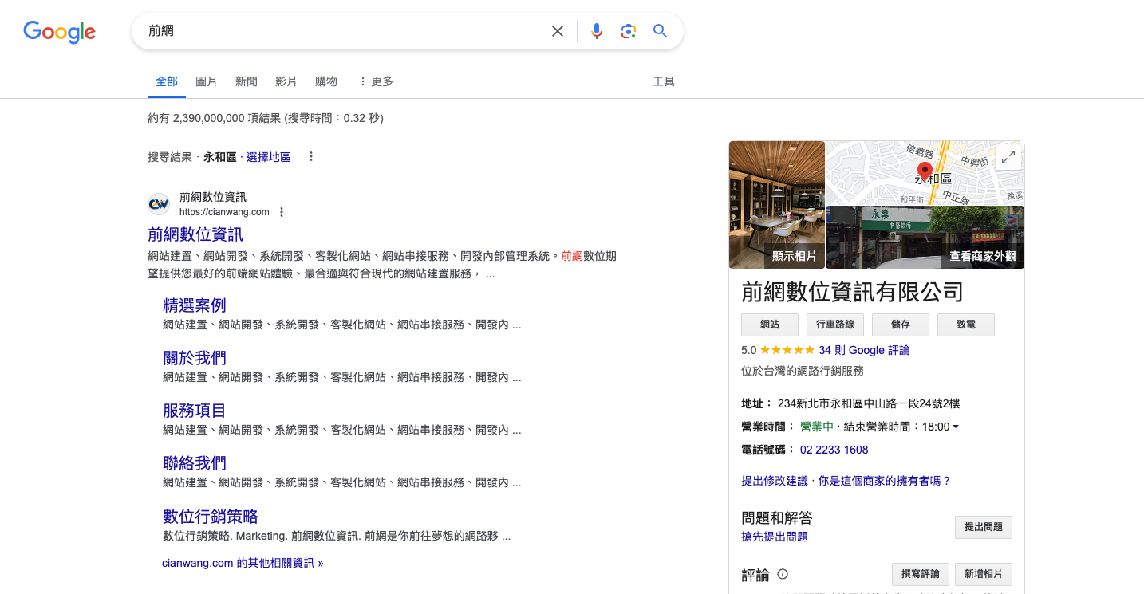Expand the 18:00 closing time dropdown
This screenshot has height=594, width=1144.
956,426
